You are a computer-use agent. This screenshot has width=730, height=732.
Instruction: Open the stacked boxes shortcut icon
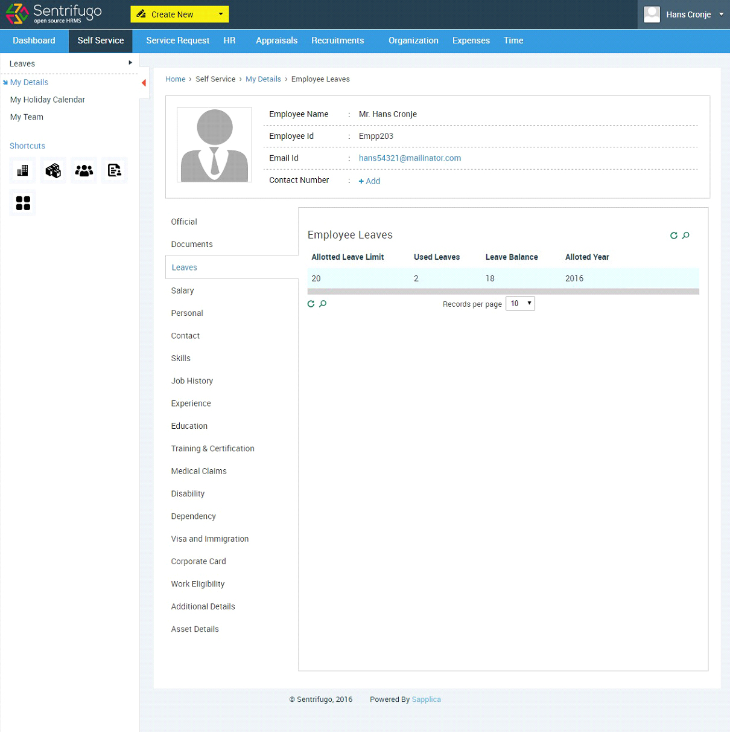pyautogui.click(x=53, y=171)
